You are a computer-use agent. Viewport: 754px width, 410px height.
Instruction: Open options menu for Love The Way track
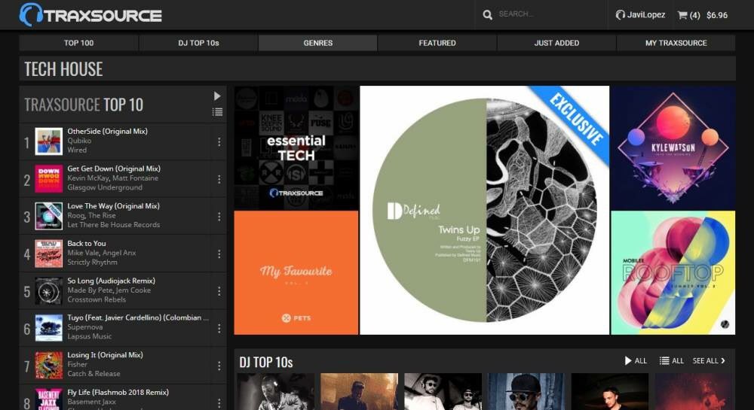tap(219, 216)
